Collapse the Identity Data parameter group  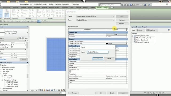(x=127, y=59)
